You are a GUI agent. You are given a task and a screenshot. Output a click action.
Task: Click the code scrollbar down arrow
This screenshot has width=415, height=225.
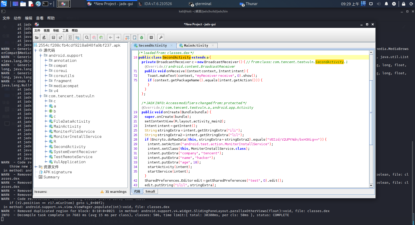371,185
